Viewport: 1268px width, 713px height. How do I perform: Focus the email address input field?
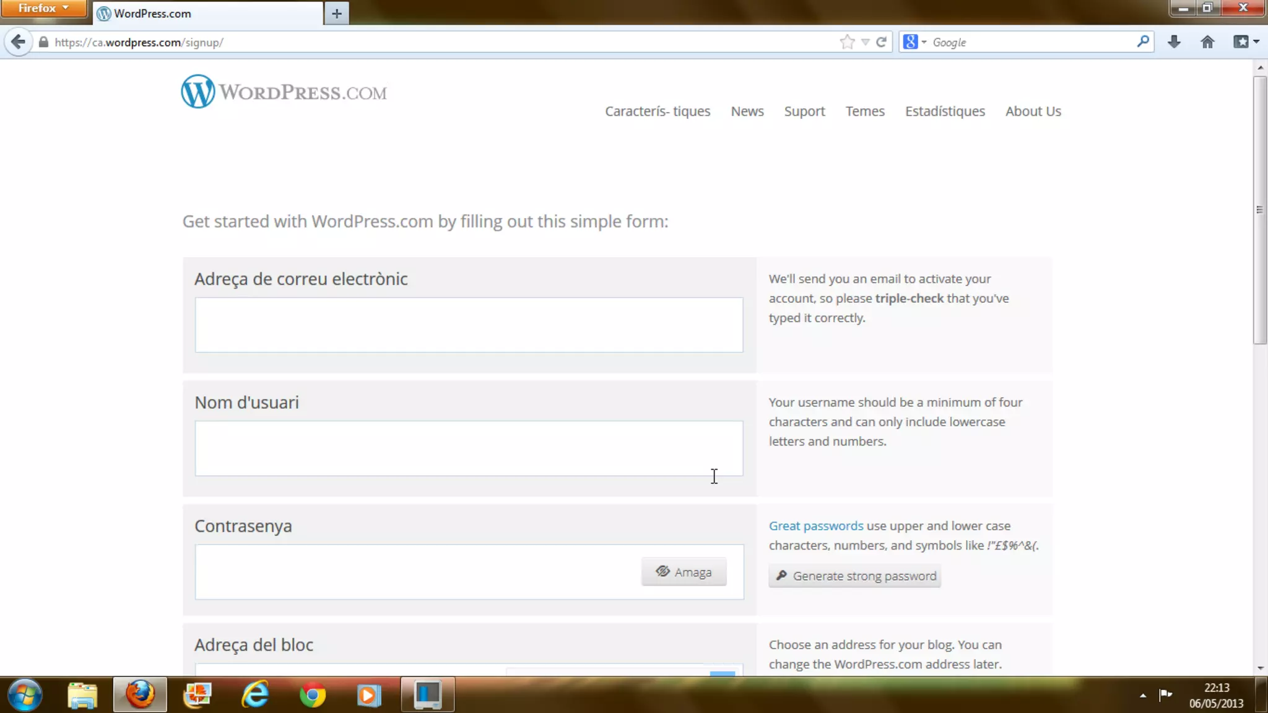469,325
